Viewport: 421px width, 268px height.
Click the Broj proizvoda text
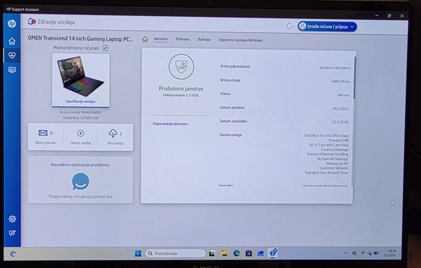pyautogui.click(x=81, y=113)
